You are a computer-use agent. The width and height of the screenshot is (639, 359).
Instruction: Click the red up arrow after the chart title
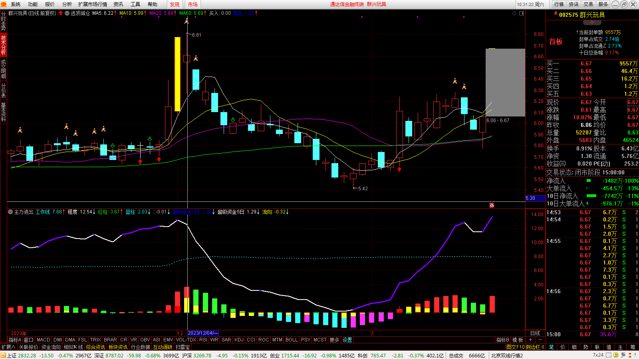[x=61, y=13]
